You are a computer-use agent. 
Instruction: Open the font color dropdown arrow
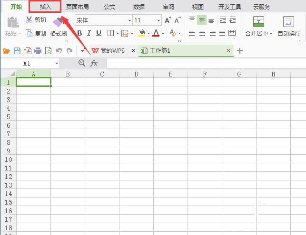click(163, 34)
